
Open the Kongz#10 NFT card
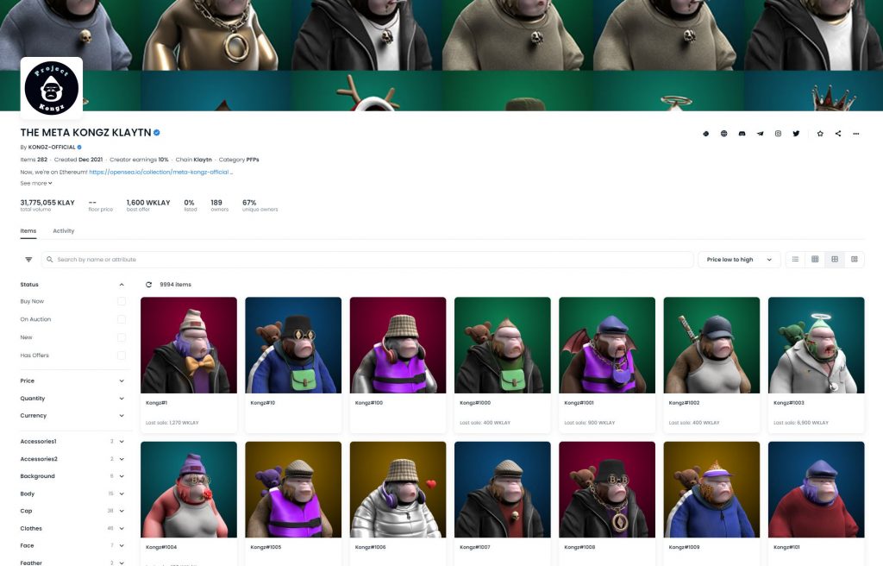point(293,365)
